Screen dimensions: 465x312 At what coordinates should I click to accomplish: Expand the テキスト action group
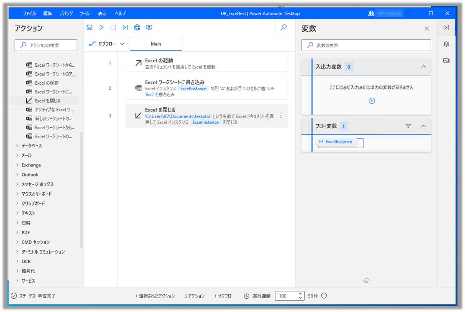pyautogui.click(x=17, y=213)
